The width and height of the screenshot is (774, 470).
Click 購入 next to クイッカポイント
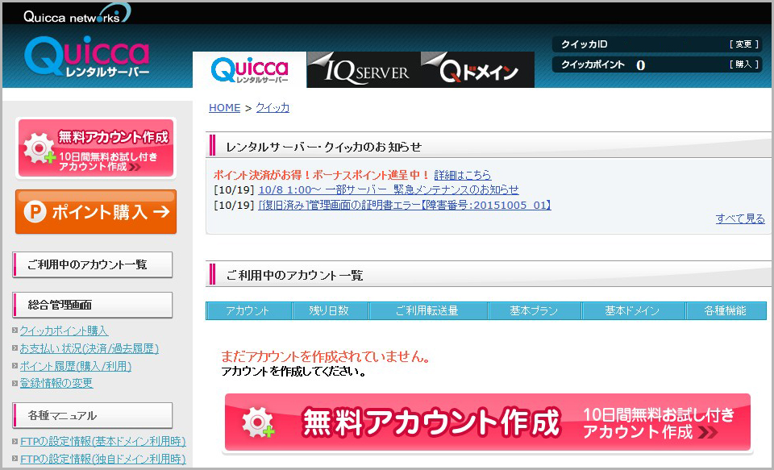click(x=743, y=64)
